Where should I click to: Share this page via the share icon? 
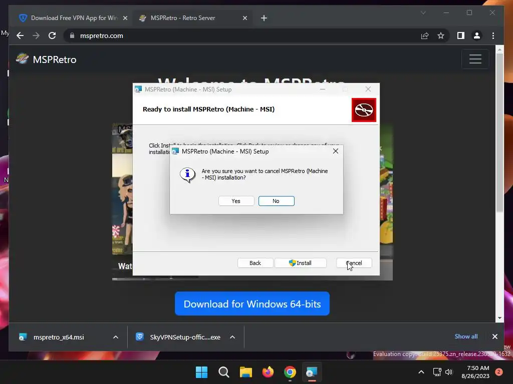pyautogui.click(x=425, y=35)
